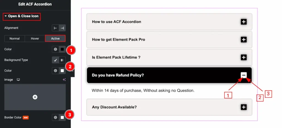Collapse the 'Do you have Refund Policy?' item
Viewport: 282px width, 128px height.
pyautogui.click(x=243, y=75)
